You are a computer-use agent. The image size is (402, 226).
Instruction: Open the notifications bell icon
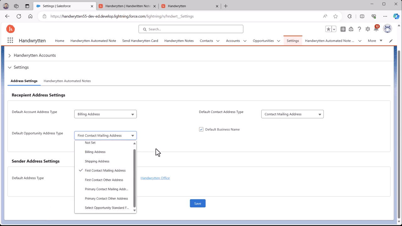click(376, 29)
